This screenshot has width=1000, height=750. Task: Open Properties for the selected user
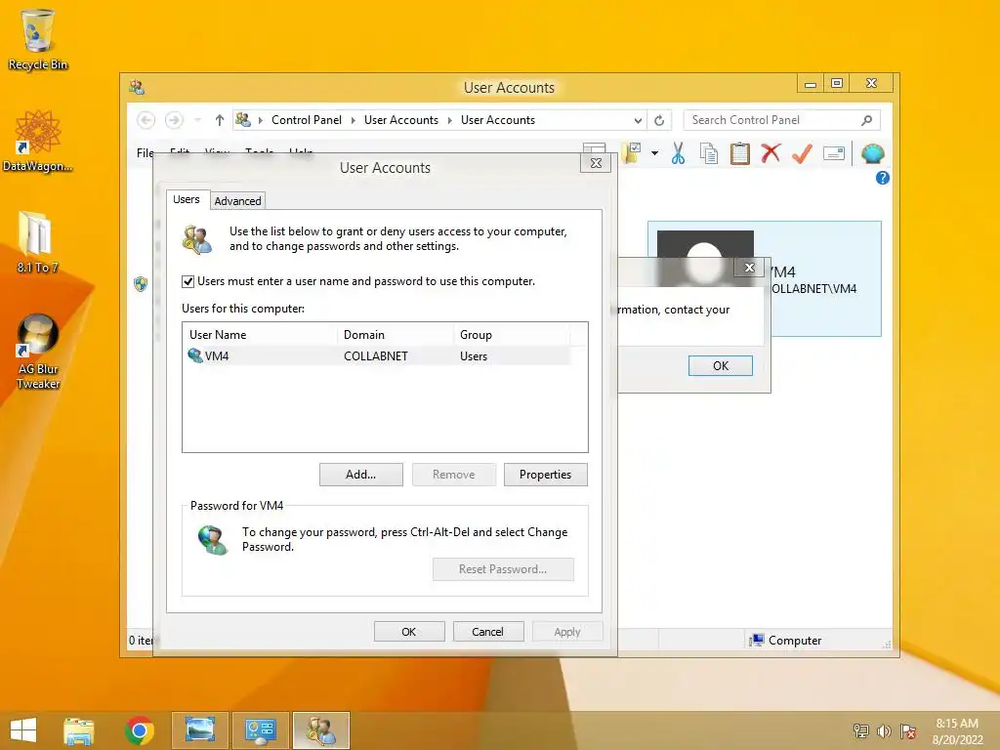point(545,475)
